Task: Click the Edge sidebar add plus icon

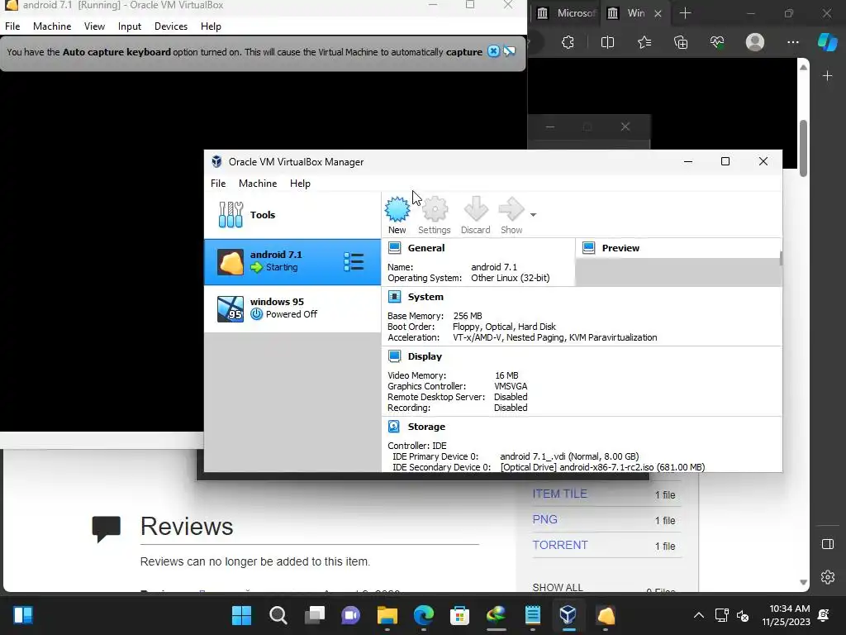Action: (828, 76)
